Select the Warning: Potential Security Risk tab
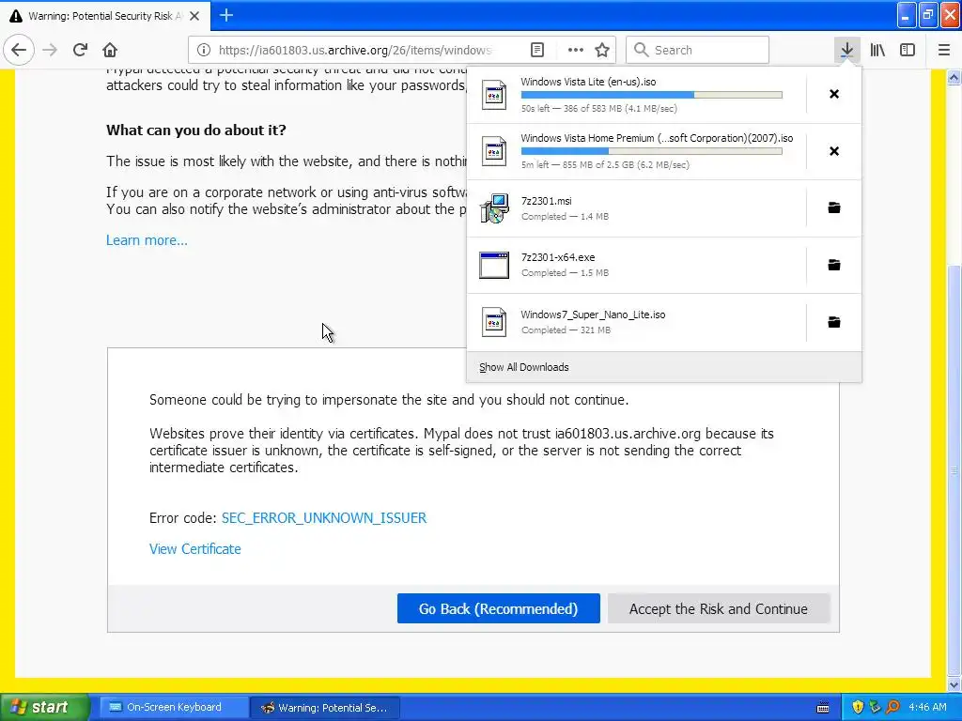The width and height of the screenshot is (962, 721). coord(105,16)
